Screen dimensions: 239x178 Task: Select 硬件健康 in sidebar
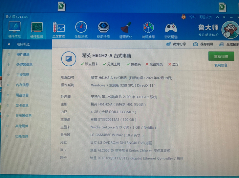pos(23,54)
